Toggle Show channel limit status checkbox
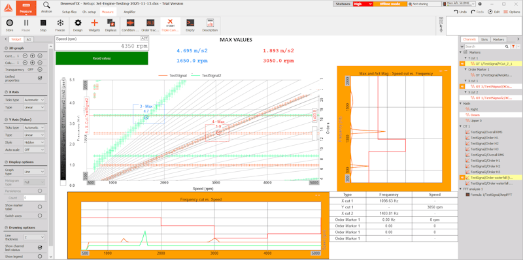Viewport: 523px width, 260px height. [40, 248]
